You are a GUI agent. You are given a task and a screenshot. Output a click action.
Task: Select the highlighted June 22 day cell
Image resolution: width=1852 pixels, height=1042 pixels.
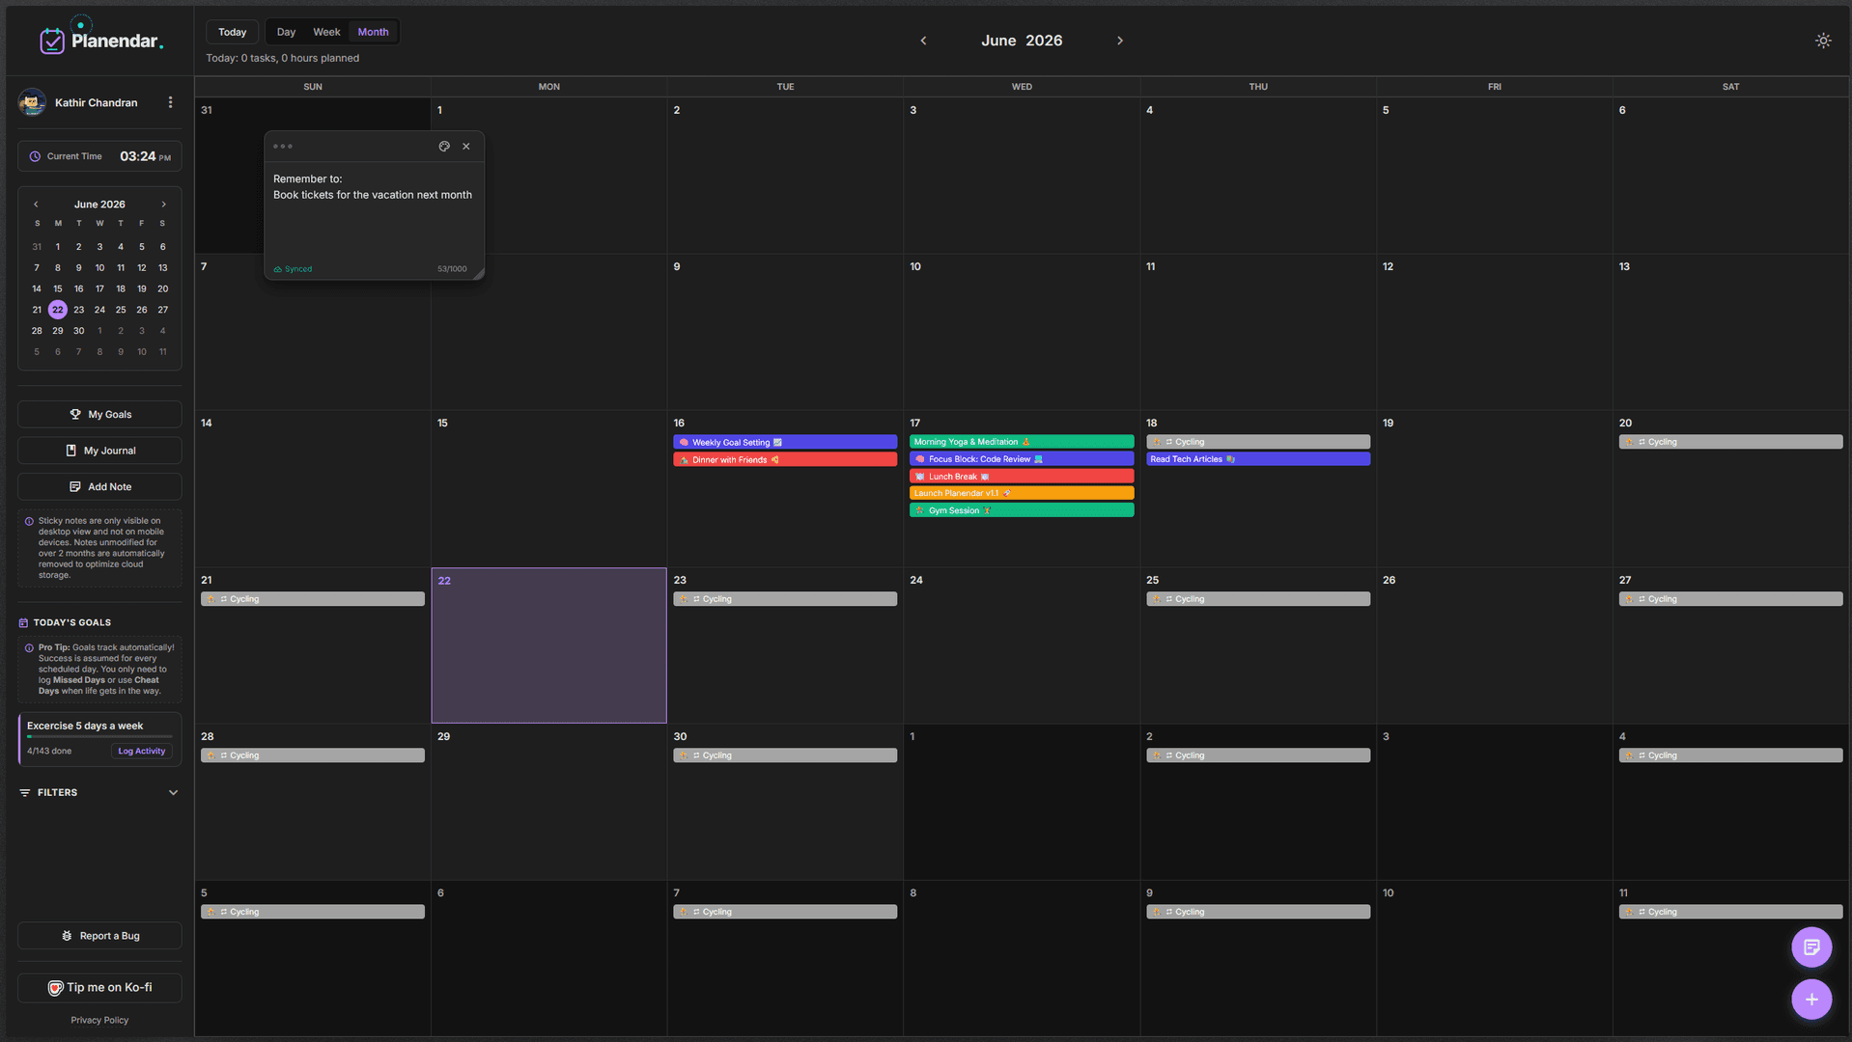point(548,645)
